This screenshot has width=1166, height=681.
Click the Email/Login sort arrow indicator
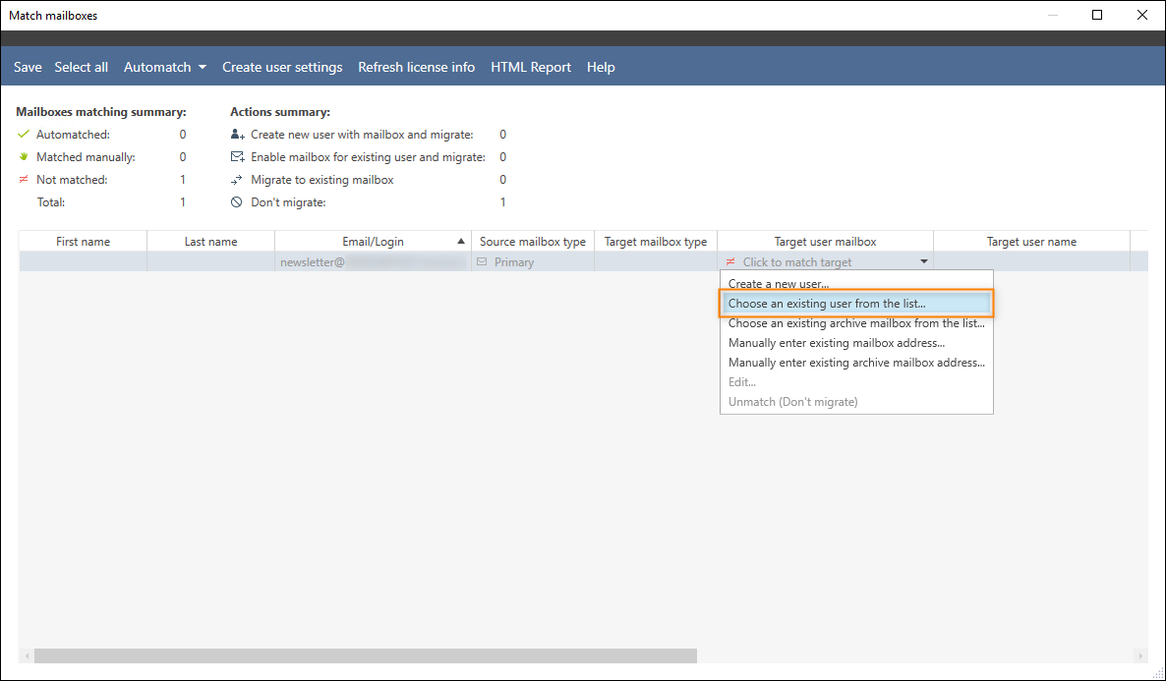click(461, 242)
